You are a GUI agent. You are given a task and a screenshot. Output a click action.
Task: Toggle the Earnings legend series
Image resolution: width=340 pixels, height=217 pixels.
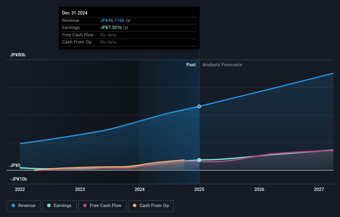coord(59,206)
